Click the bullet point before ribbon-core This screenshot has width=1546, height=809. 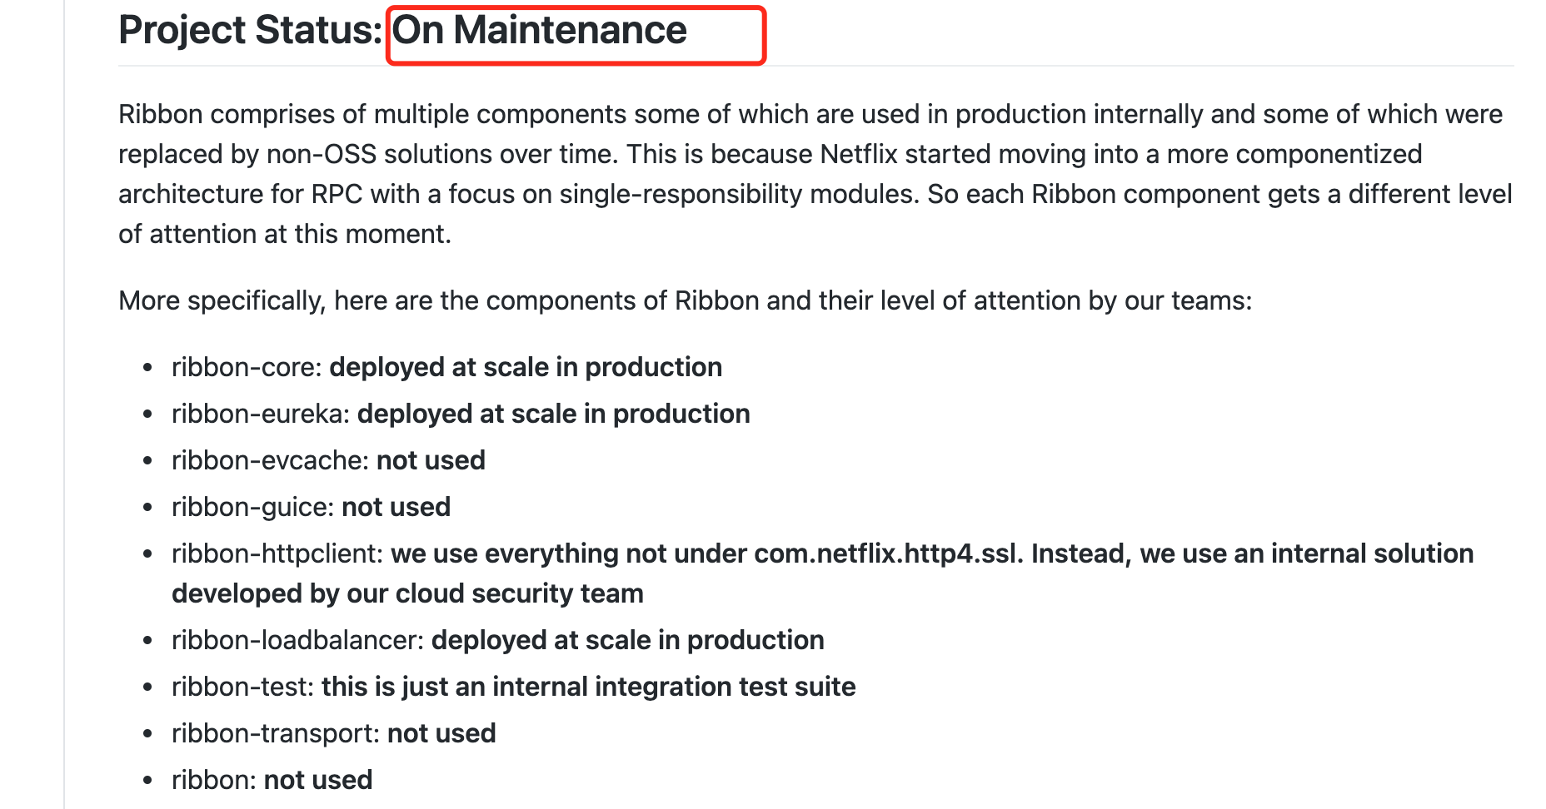(147, 368)
